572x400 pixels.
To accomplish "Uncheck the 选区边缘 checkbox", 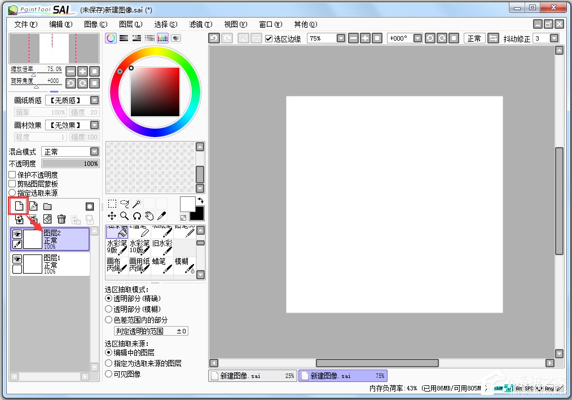I will point(269,38).
